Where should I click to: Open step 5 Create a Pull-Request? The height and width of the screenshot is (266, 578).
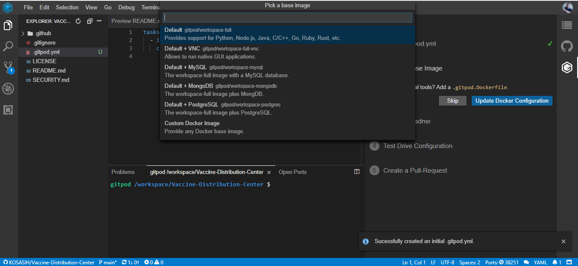click(x=408, y=171)
